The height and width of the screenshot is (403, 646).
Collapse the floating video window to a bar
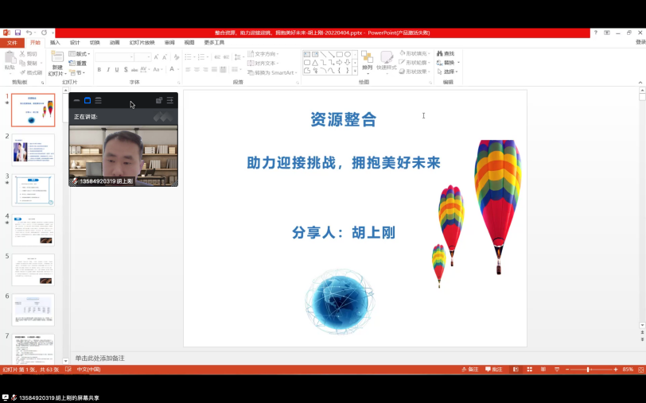click(76, 100)
